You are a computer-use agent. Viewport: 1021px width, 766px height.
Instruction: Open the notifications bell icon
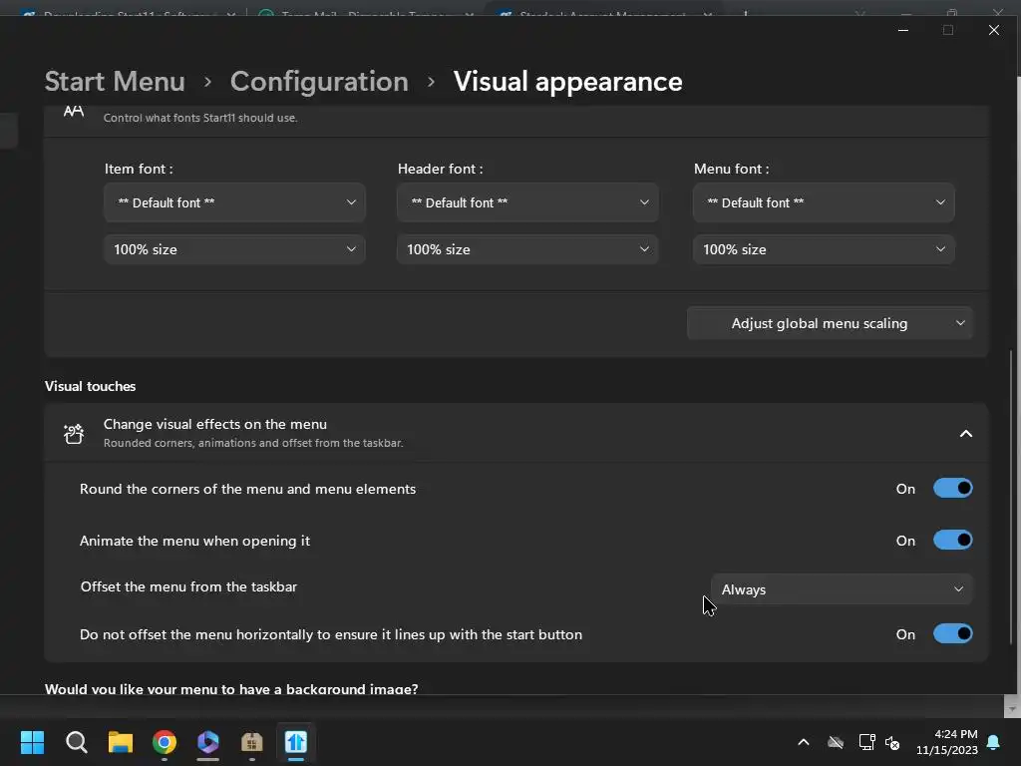point(994,742)
